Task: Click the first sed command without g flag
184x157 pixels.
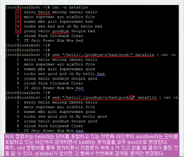Action: coord(103,55)
